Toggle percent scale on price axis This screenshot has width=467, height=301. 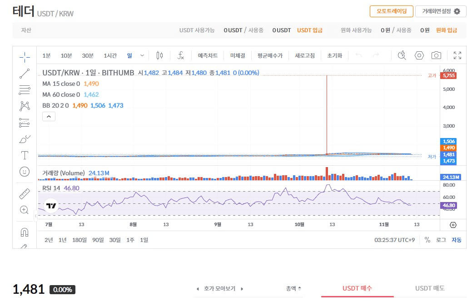click(x=427, y=240)
